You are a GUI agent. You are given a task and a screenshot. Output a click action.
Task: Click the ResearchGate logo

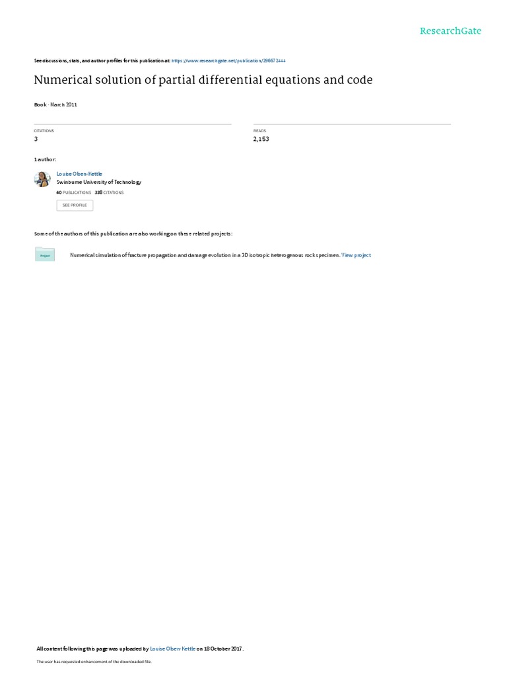click(450, 30)
